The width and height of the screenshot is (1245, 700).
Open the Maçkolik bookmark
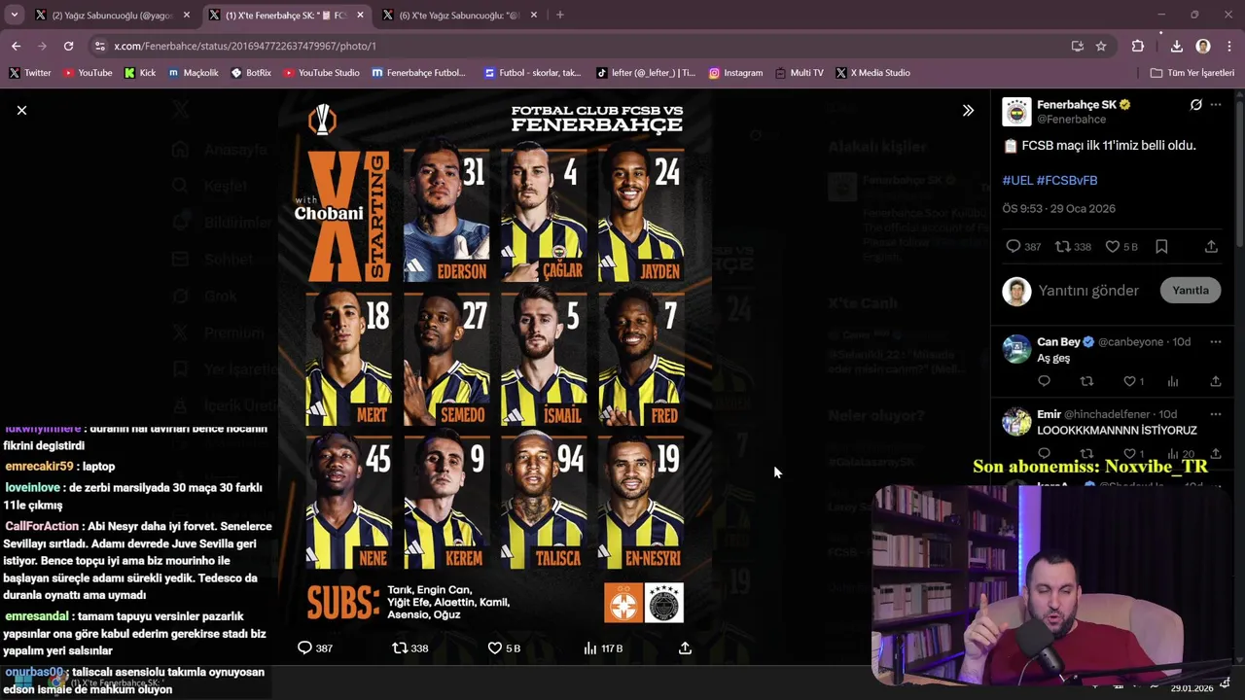(x=194, y=73)
